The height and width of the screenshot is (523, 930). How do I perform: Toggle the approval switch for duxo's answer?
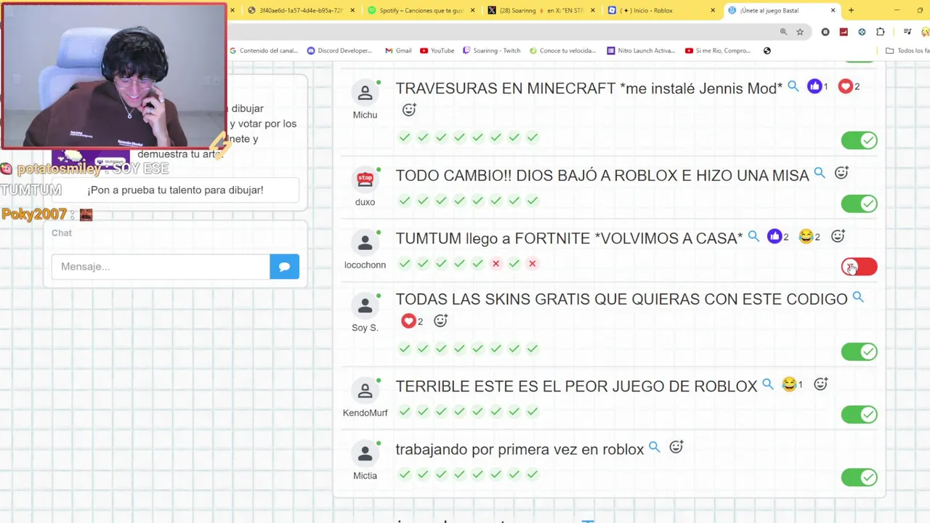[859, 203]
